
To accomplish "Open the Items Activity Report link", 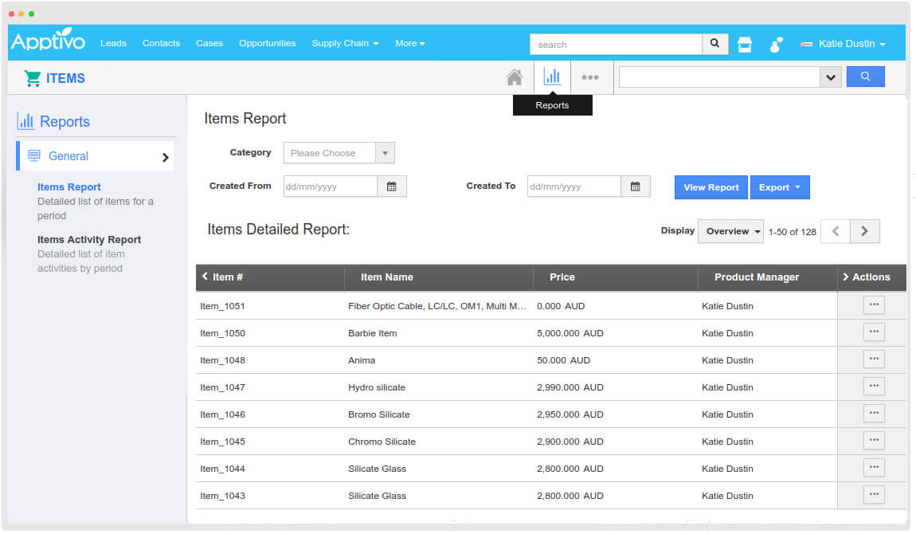I will (89, 239).
